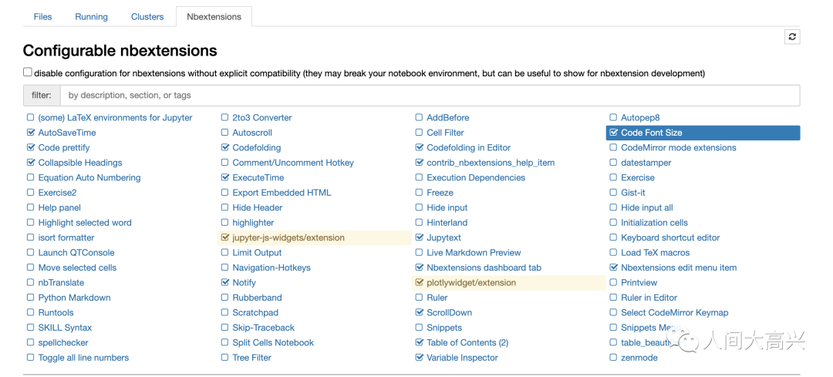
Task: Enable the Autopep8 extension checkbox
Action: click(614, 118)
